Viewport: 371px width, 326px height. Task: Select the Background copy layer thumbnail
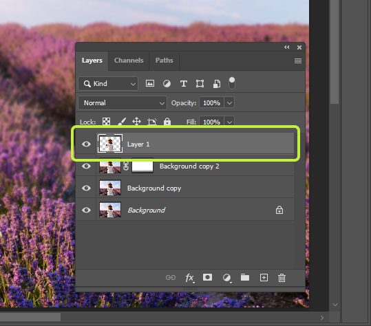tap(110, 188)
